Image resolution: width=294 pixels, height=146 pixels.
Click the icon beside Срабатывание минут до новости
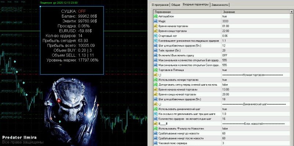coord(155,134)
